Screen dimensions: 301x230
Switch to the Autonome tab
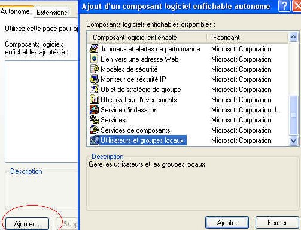[16, 11]
